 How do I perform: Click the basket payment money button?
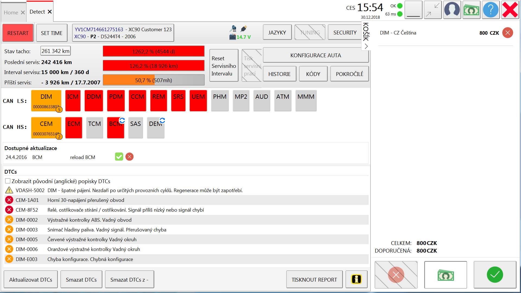(445, 275)
